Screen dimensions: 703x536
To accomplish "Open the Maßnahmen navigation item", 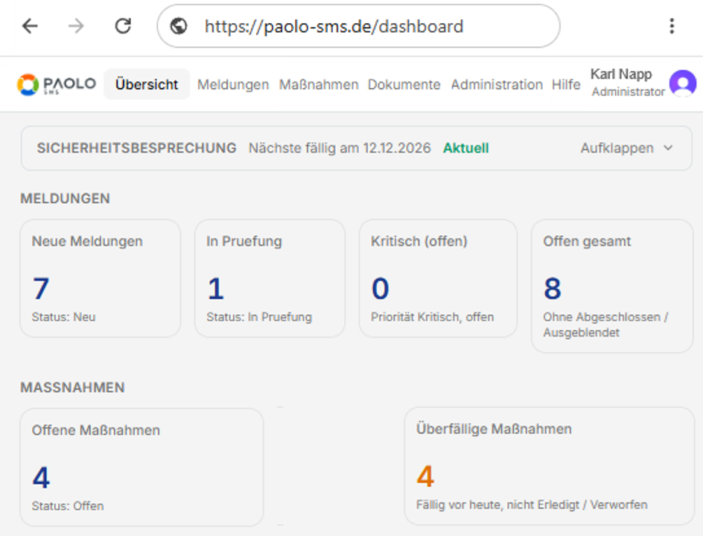I will coord(319,84).
